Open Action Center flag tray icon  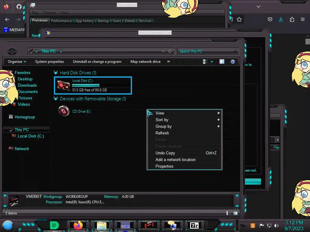(x=262, y=225)
